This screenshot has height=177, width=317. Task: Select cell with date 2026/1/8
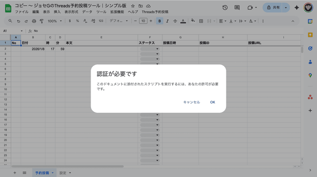33,49
